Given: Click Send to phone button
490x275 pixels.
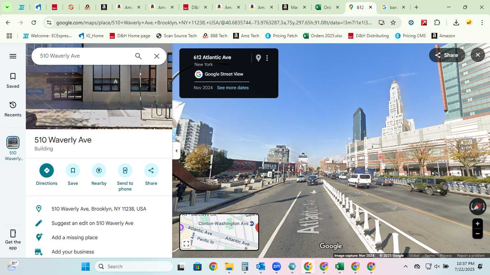Looking at the screenshot, I should 125,178.
